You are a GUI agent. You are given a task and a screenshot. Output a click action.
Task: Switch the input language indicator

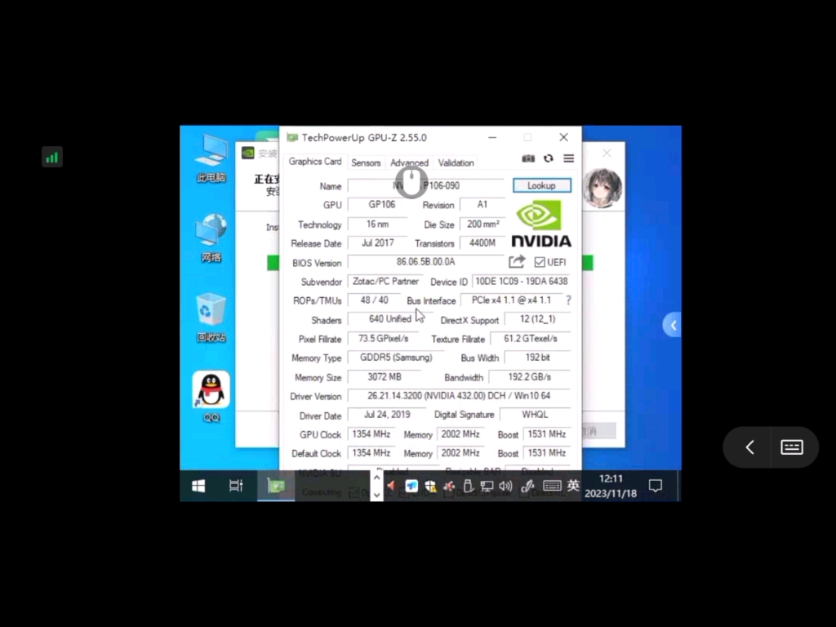coord(573,485)
